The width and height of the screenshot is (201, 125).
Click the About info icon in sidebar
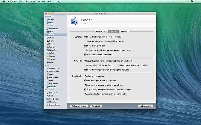coord(48,20)
